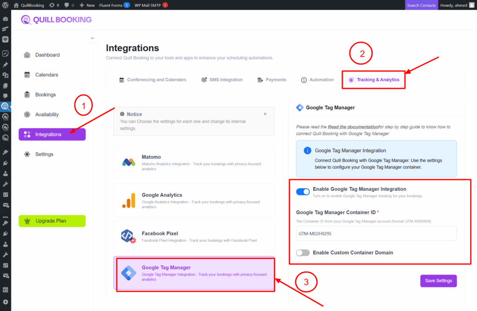Click the Container ID input field

tap(376, 233)
